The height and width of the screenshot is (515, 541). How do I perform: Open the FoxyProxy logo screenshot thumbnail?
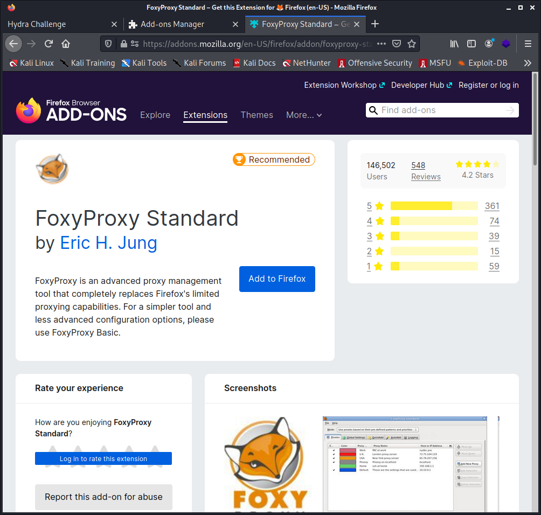(266, 464)
